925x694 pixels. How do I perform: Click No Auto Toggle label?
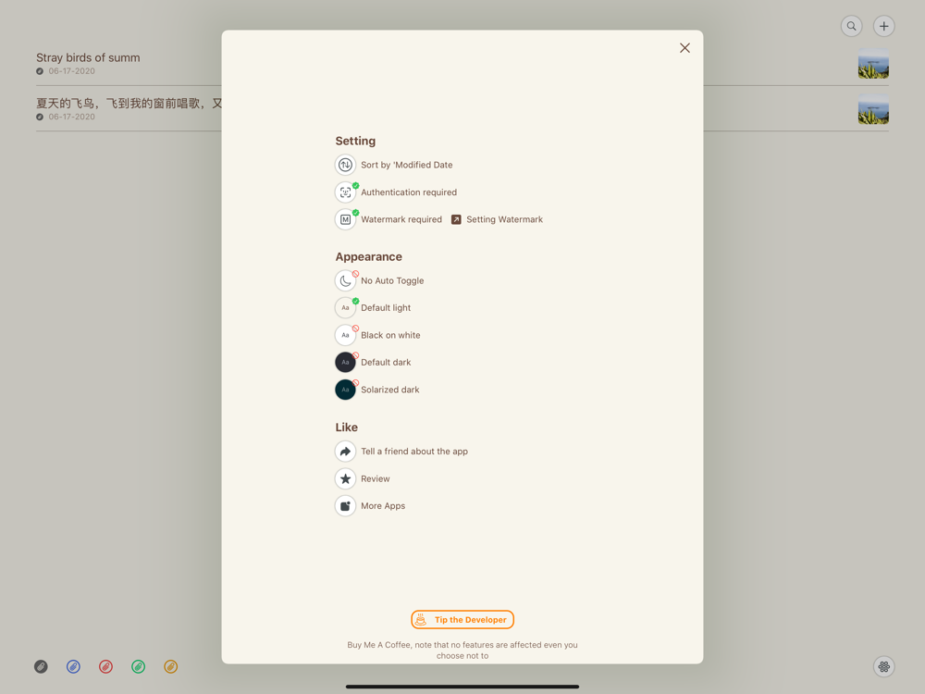click(392, 281)
